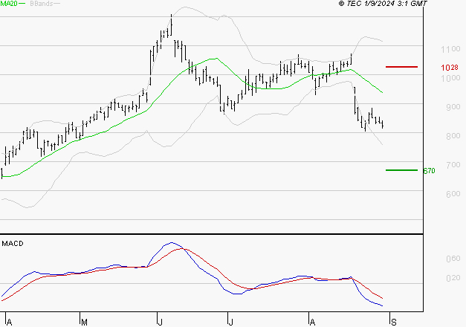Click the 700 price axis label
Image resolution: width=466 pixels, height=327 pixels.
pyautogui.click(x=453, y=165)
